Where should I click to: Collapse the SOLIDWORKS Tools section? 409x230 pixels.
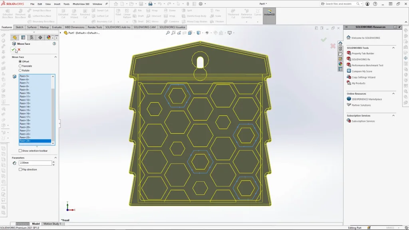(x=393, y=48)
